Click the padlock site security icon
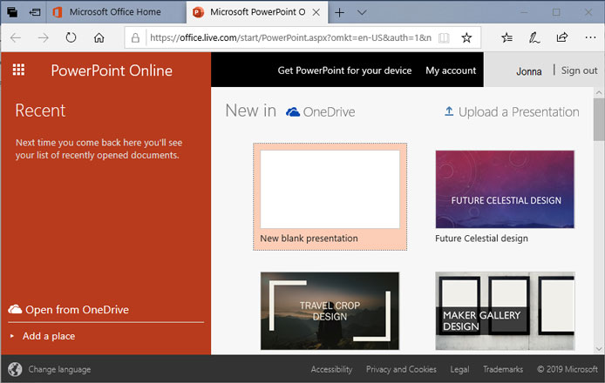Screen dimensions: 605x383 click(135, 37)
